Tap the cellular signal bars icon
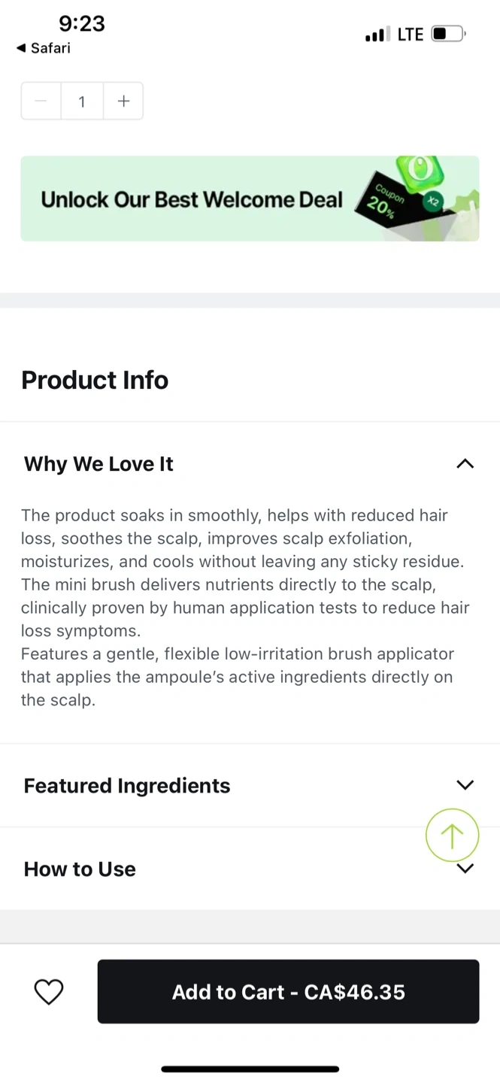500x1083 pixels. [377, 34]
